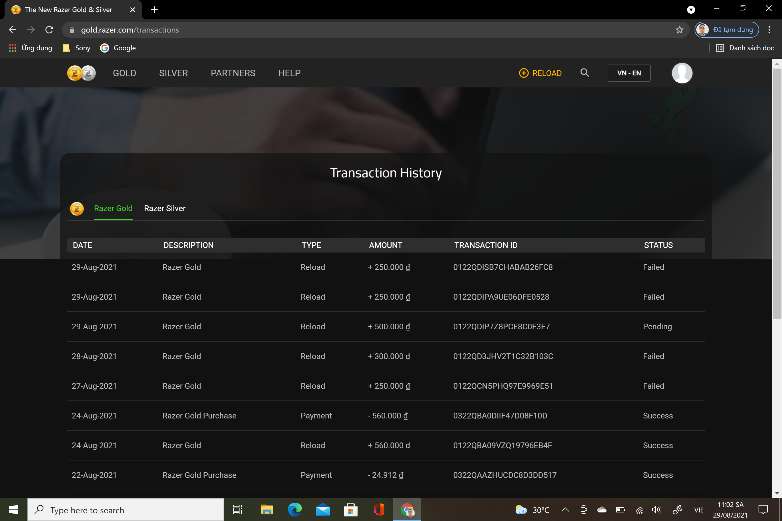
Task: Open the tab search dropdown arrow
Action: tap(691, 10)
